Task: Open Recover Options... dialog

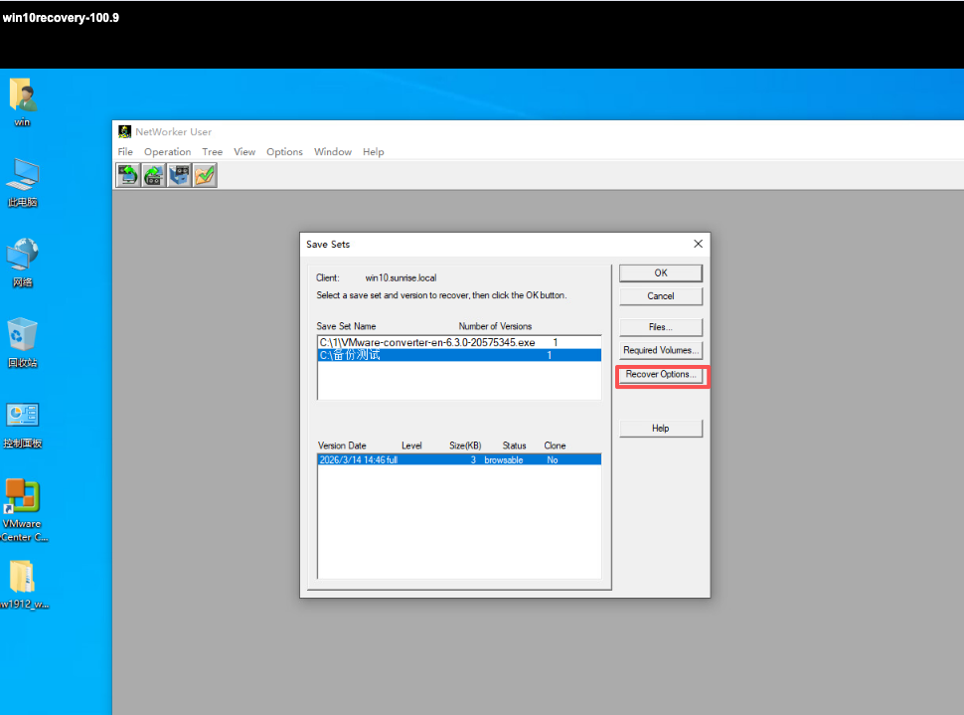Action: click(660, 374)
